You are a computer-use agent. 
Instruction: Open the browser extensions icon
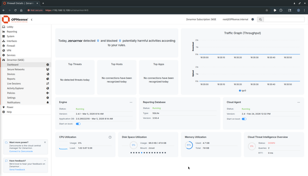click(x=281, y=10)
